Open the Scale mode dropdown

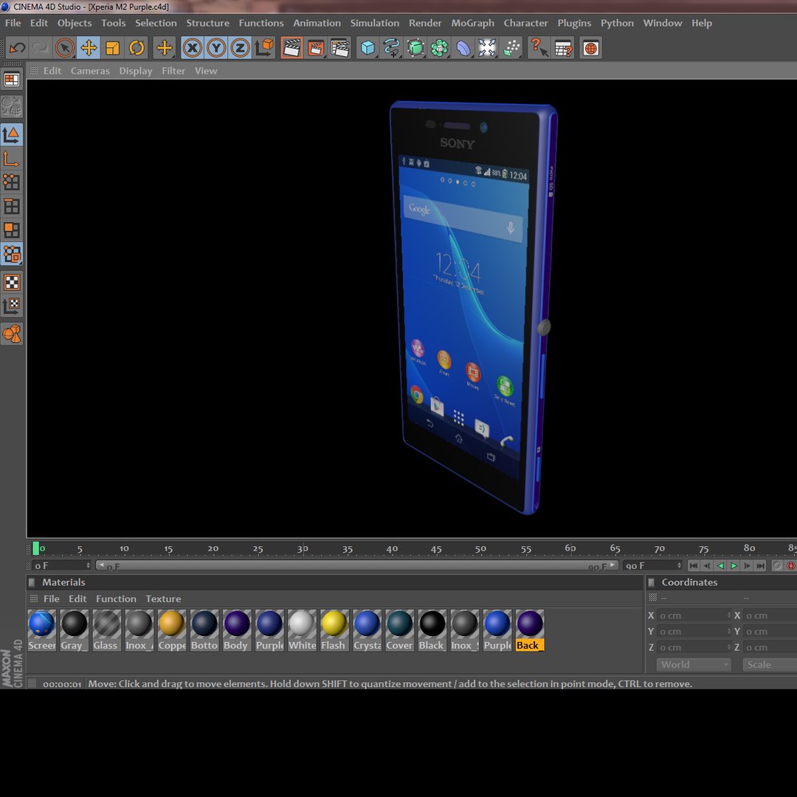(x=770, y=664)
